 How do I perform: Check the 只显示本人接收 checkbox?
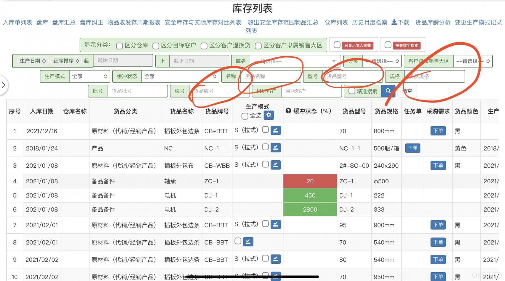tap(337, 45)
